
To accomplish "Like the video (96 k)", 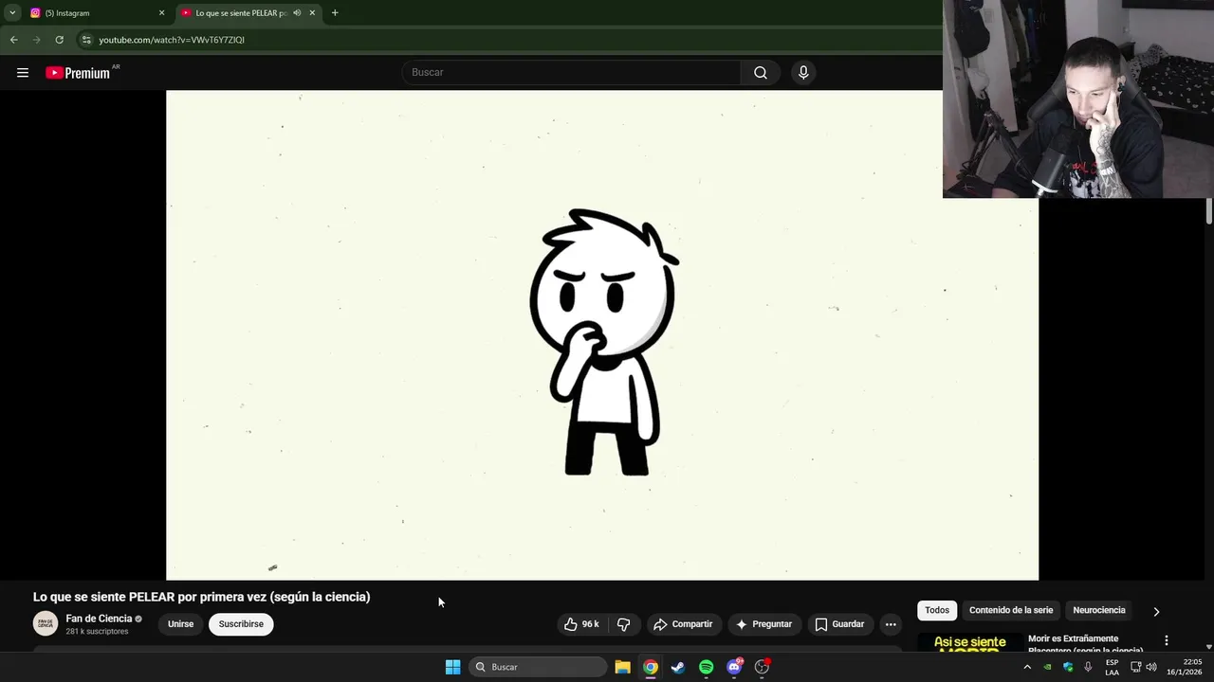I will pos(581,624).
